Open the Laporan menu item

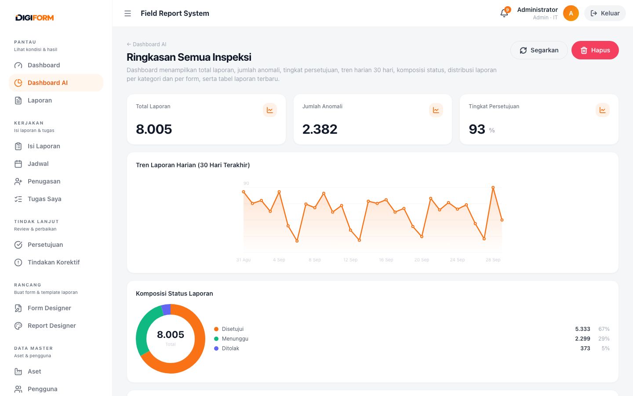pyautogui.click(x=56, y=100)
